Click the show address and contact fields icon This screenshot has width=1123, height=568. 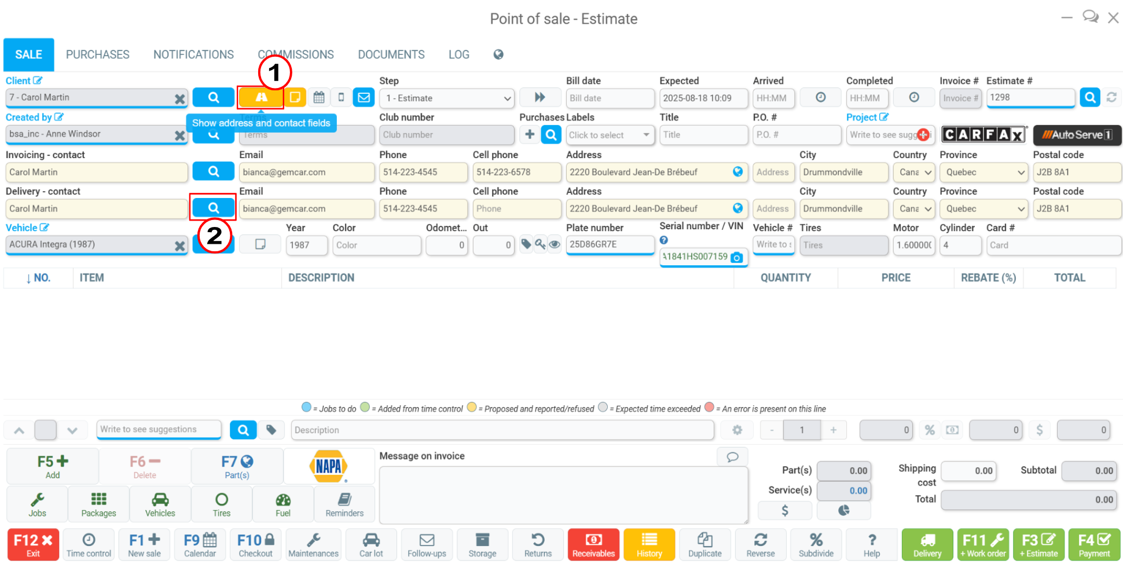click(x=260, y=98)
